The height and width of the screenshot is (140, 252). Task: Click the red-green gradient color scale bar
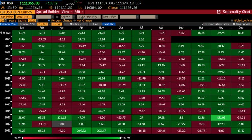point(72,138)
